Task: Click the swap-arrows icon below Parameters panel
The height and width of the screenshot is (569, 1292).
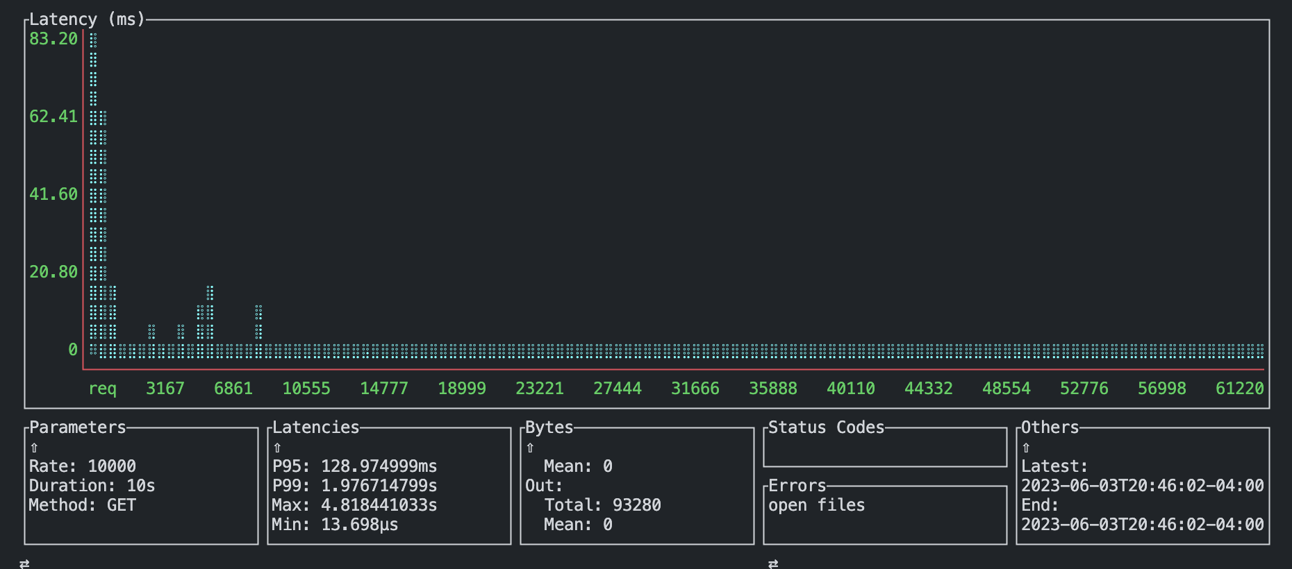Action: pyautogui.click(x=24, y=563)
